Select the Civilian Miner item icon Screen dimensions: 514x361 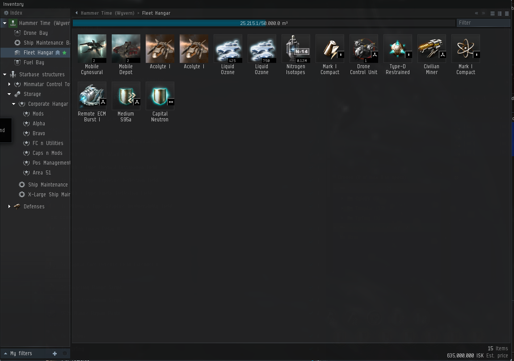(432, 49)
